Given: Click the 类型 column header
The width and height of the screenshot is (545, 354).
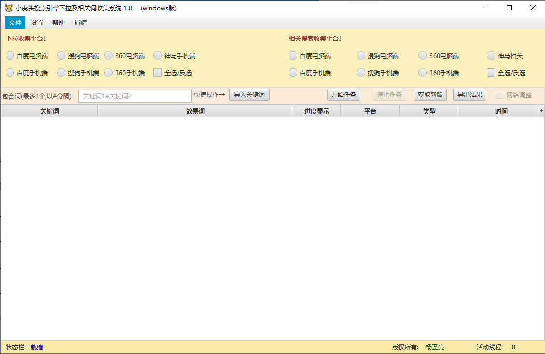Looking at the screenshot, I should pyautogui.click(x=429, y=111).
